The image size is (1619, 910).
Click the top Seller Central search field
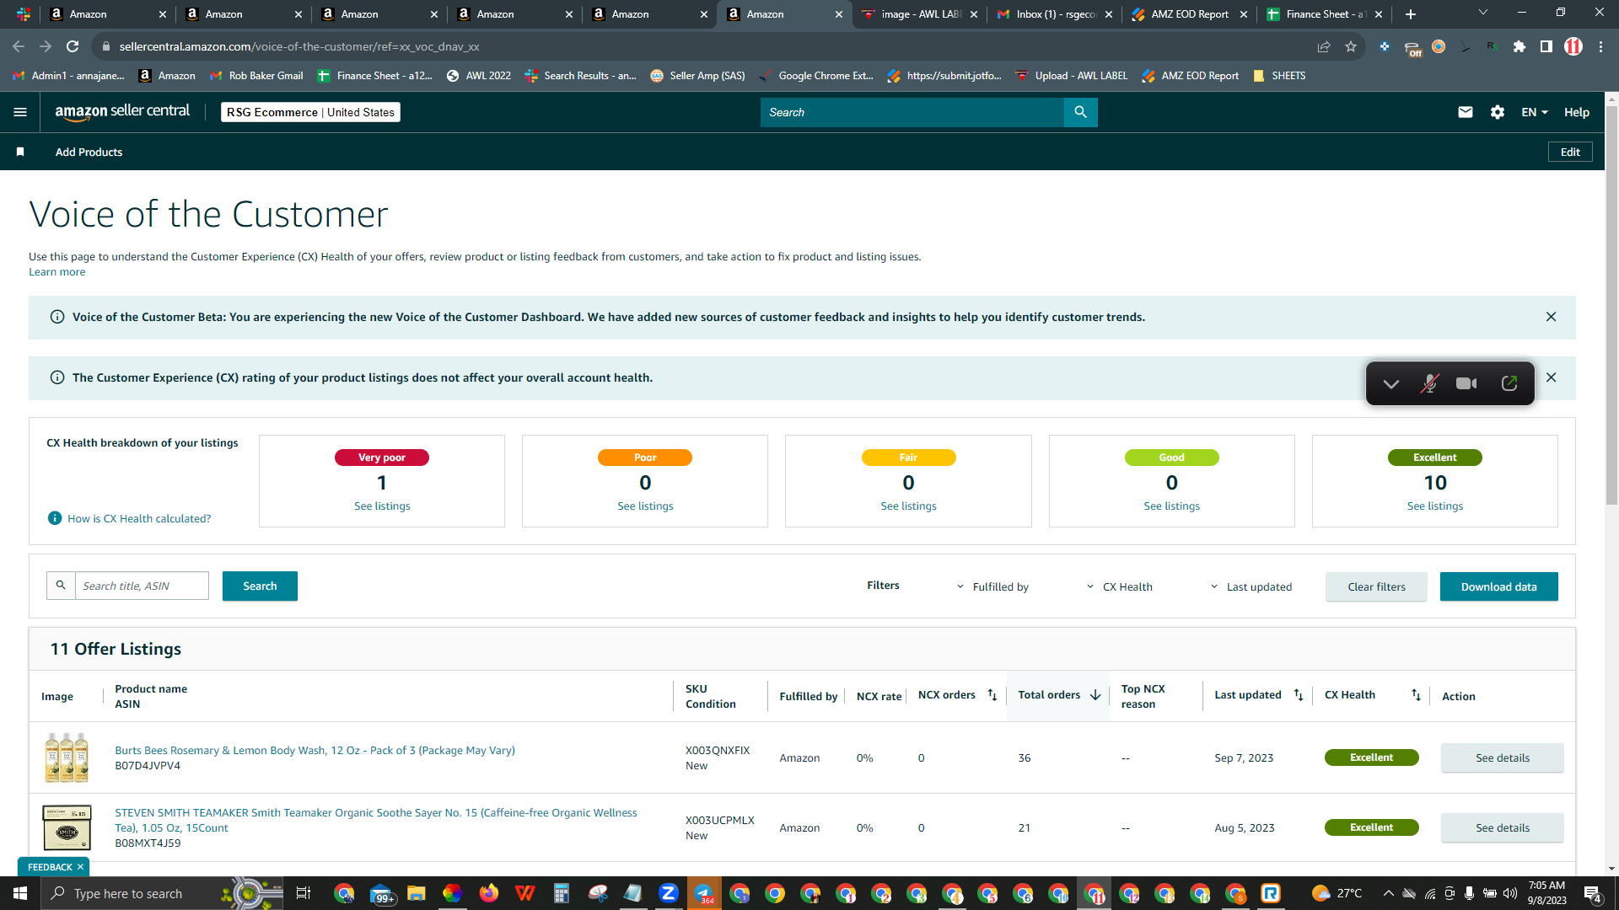point(912,112)
